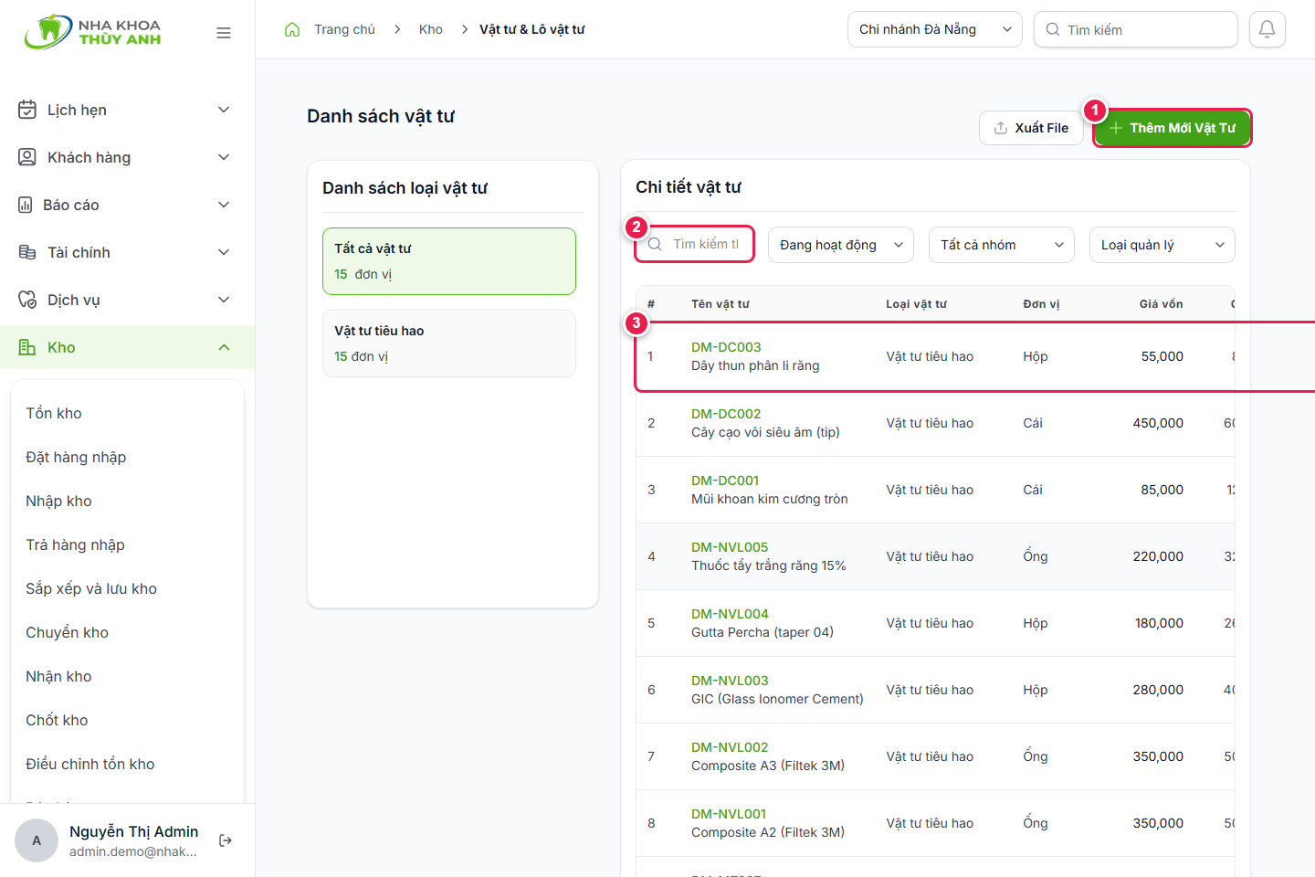The image size is (1315, 877).
Task: Click the Xuất File export button
Action: click(1031, 128)
